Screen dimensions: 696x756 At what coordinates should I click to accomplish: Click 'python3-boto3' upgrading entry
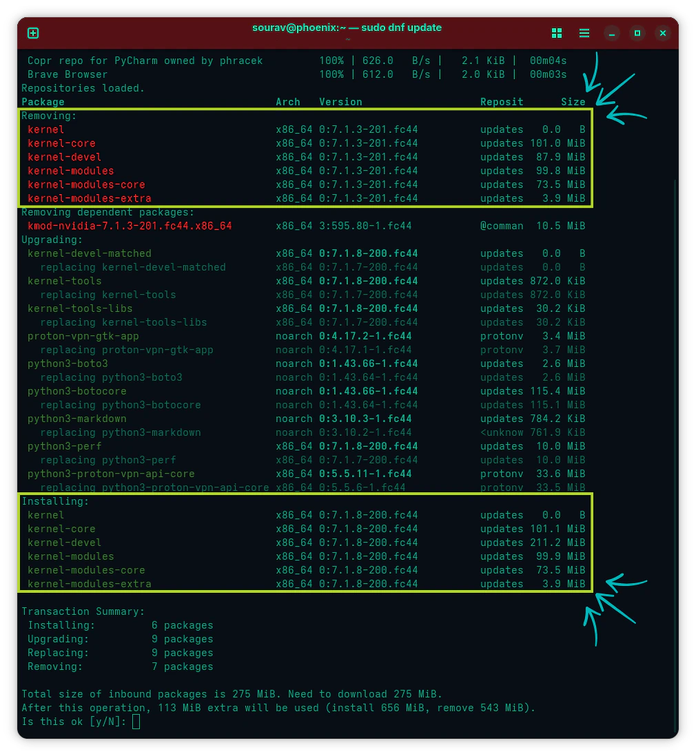coord(68,364)
